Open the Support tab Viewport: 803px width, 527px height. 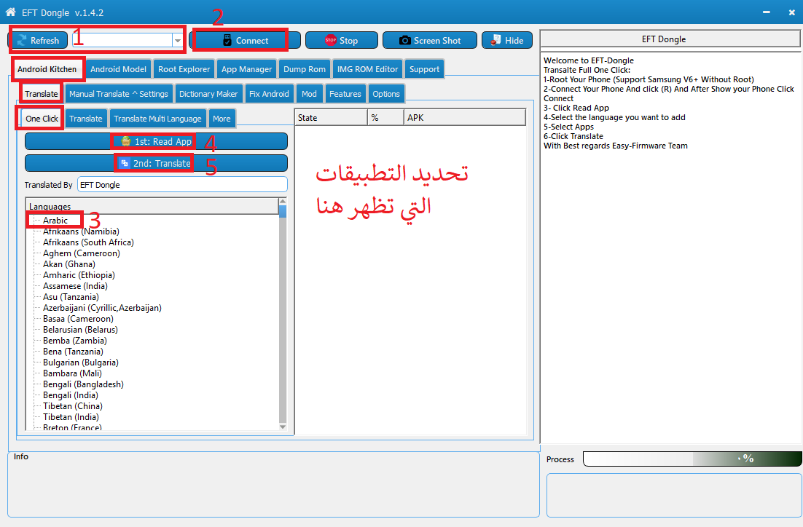click(x=424, y=69)
